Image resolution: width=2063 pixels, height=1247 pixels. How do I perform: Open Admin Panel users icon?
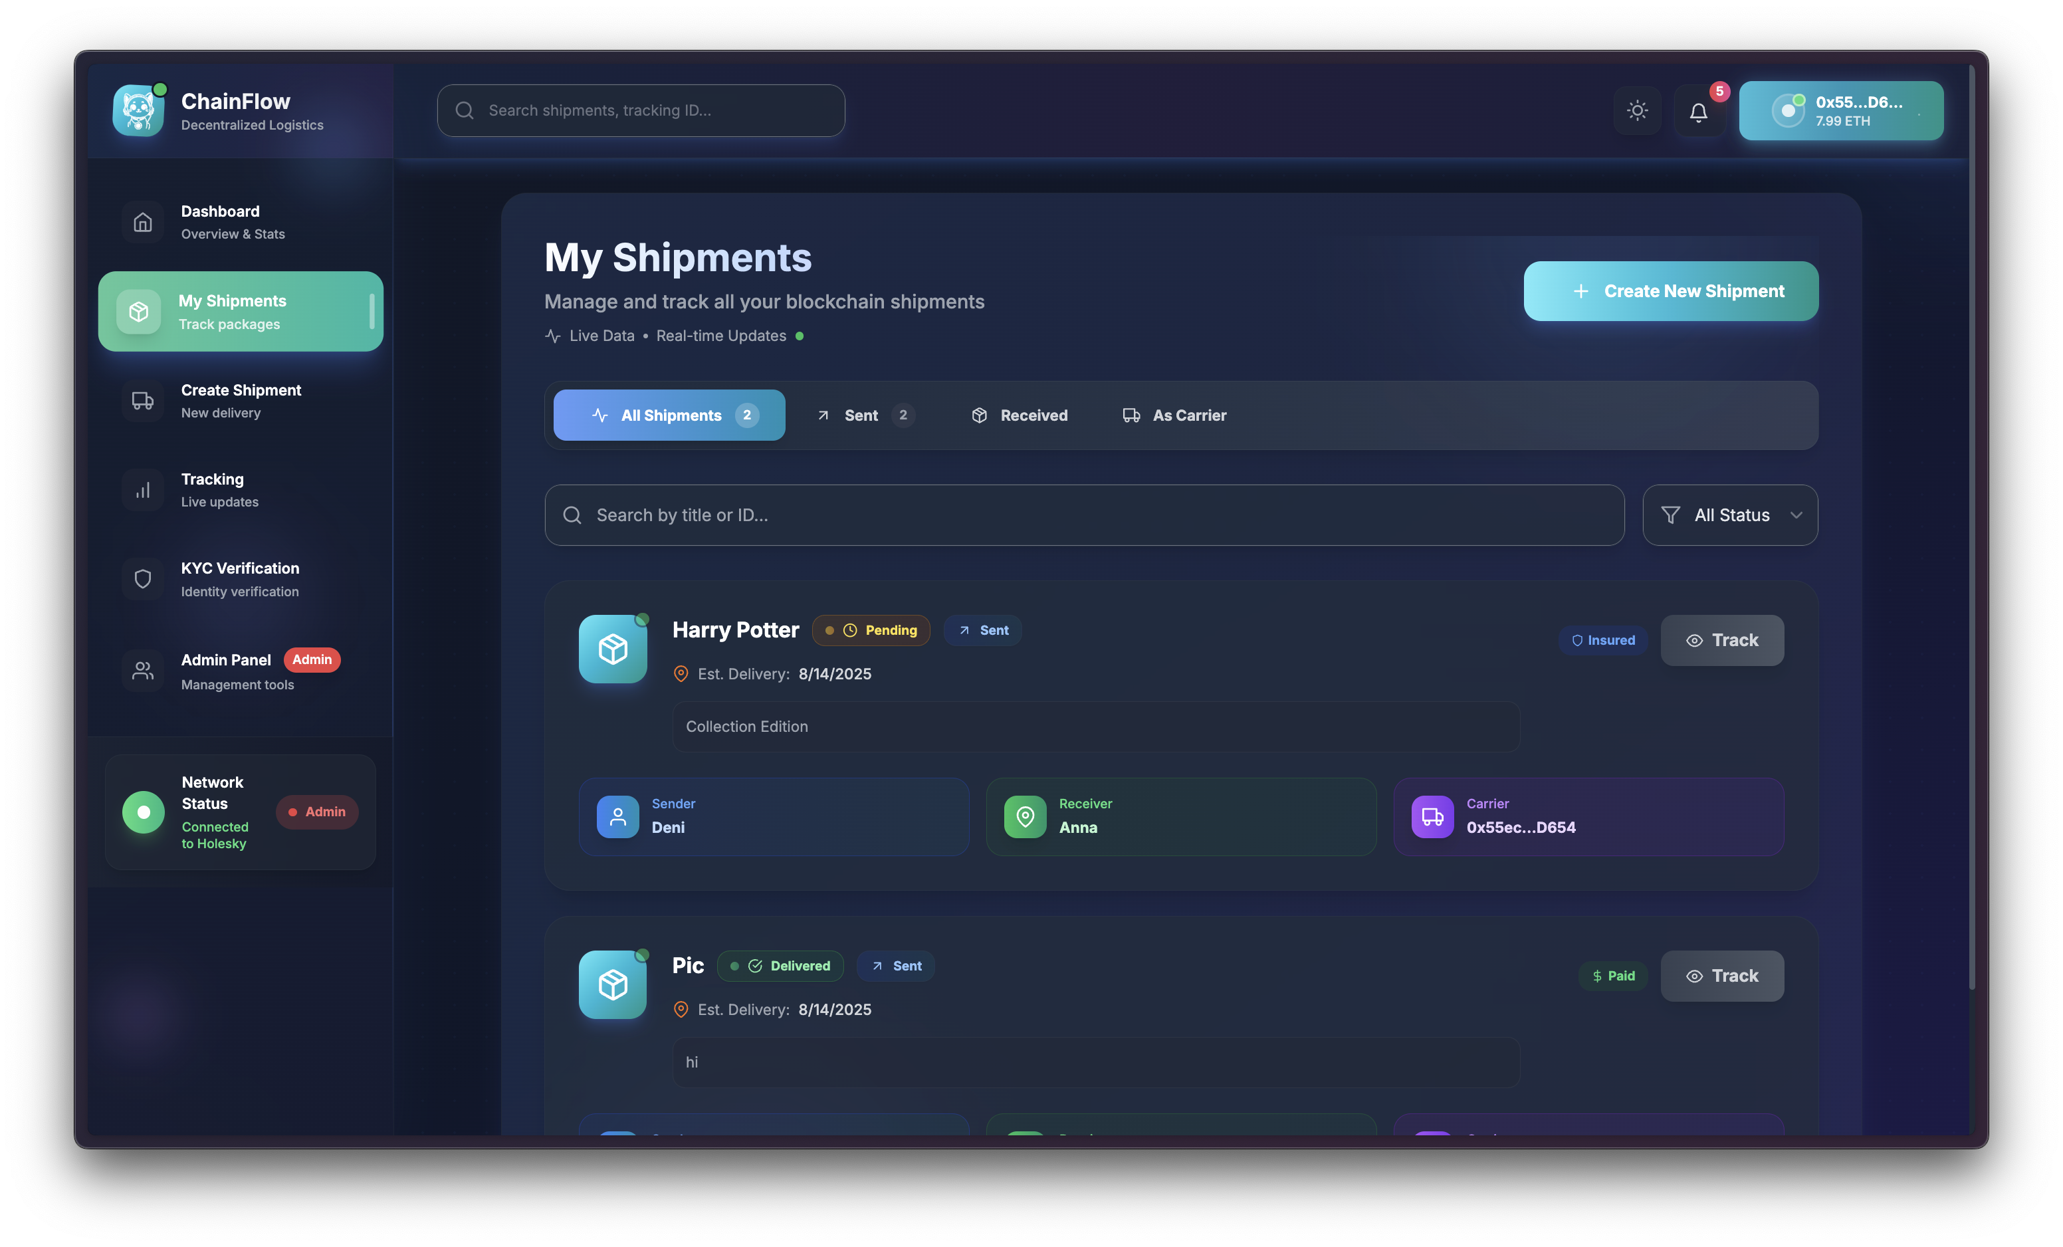click(142, 671)
